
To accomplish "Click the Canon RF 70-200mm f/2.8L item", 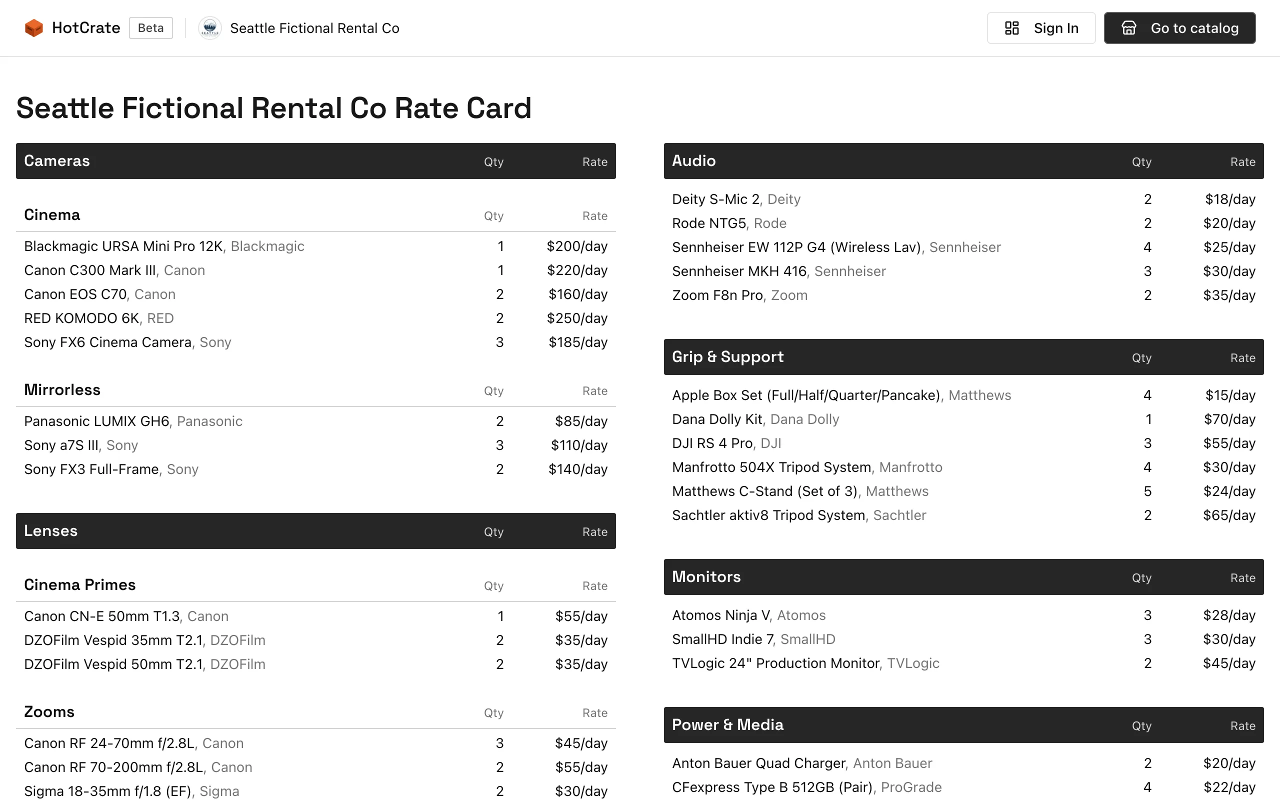I will [x=316, y=767].
